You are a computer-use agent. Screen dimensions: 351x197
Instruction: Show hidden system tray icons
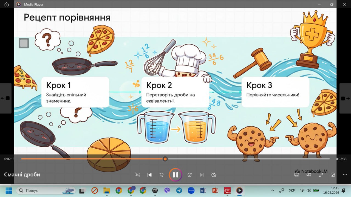273,190
